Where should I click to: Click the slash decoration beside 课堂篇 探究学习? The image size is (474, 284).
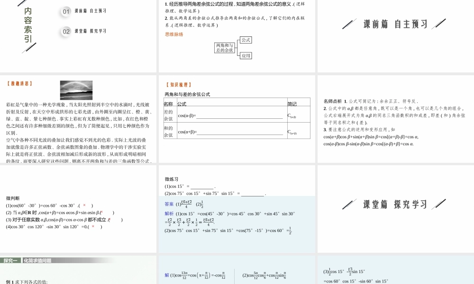pyautogui.click(x=349, y=204)
